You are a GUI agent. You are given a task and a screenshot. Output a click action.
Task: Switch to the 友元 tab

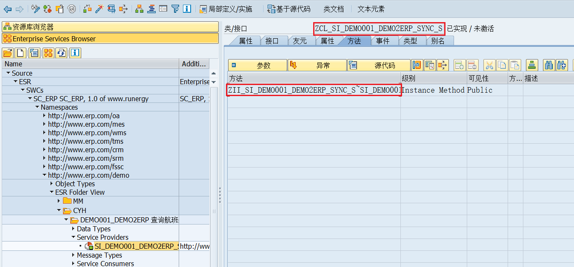[x=300, y=41]
